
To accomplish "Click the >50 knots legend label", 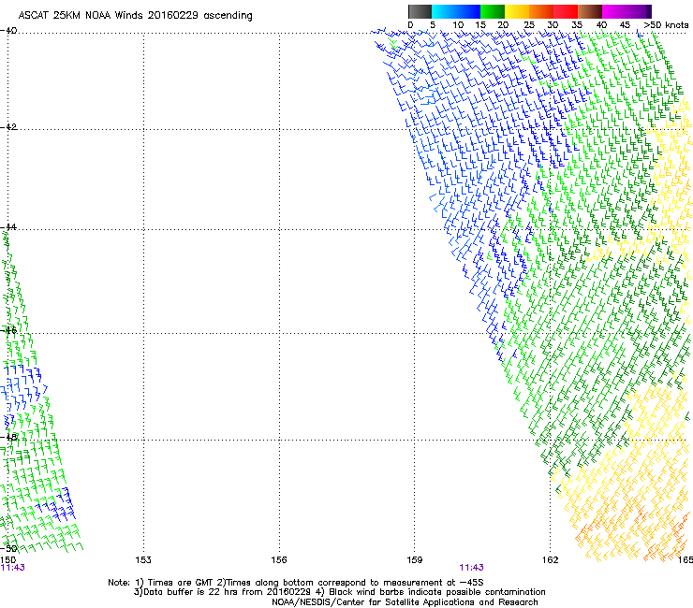I will (x=666, y=25).
